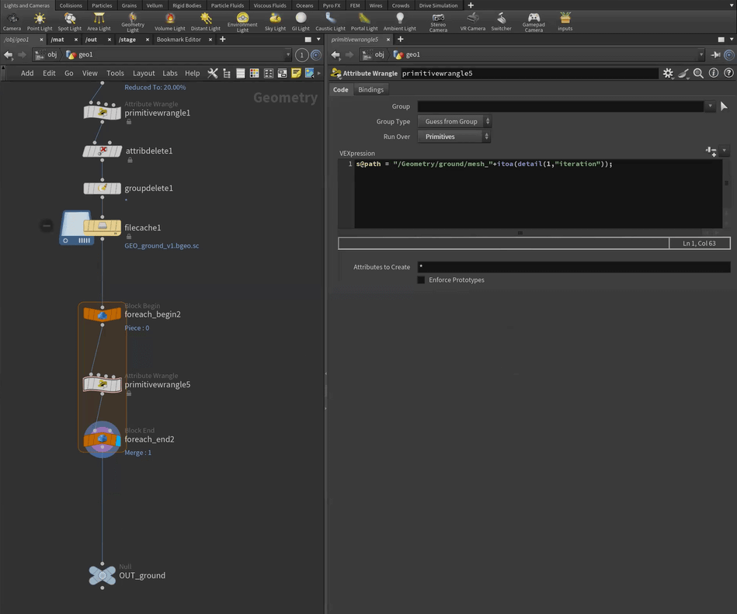The image size is (737, 614).
Task: Add a Stereo Camera from the shelf
Action: (438, 21)
